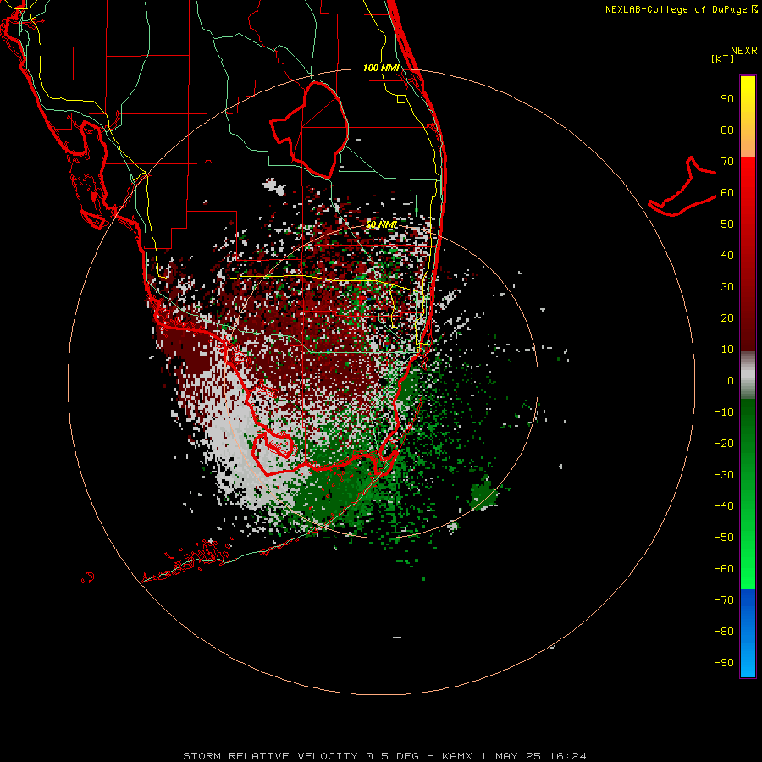Click the "-90" value on the velocity scale
This screenshot has width=762, height=762.
[724, 663]
